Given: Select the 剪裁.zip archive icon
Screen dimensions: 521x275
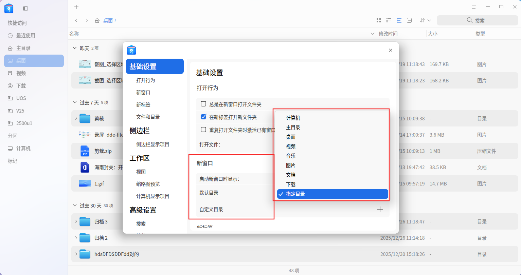Looking at the screenshot, I should point(85,151).
